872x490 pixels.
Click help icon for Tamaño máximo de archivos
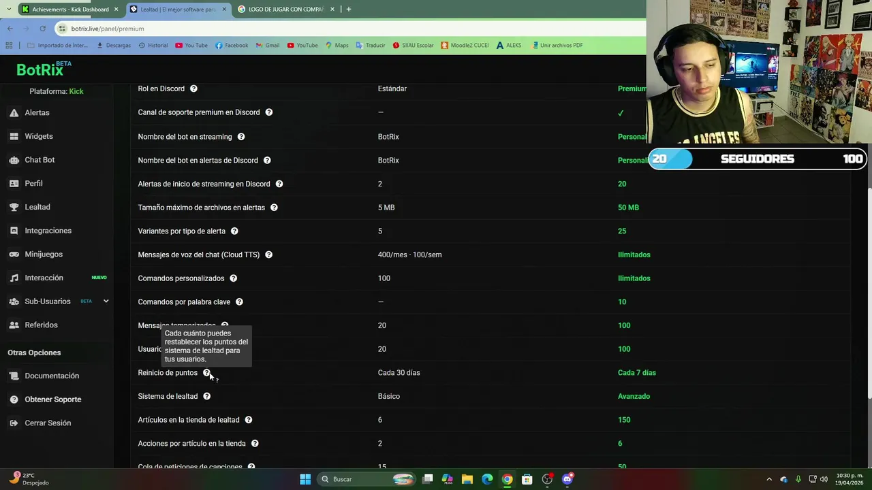pyautogui.click(x=274, y=208)
